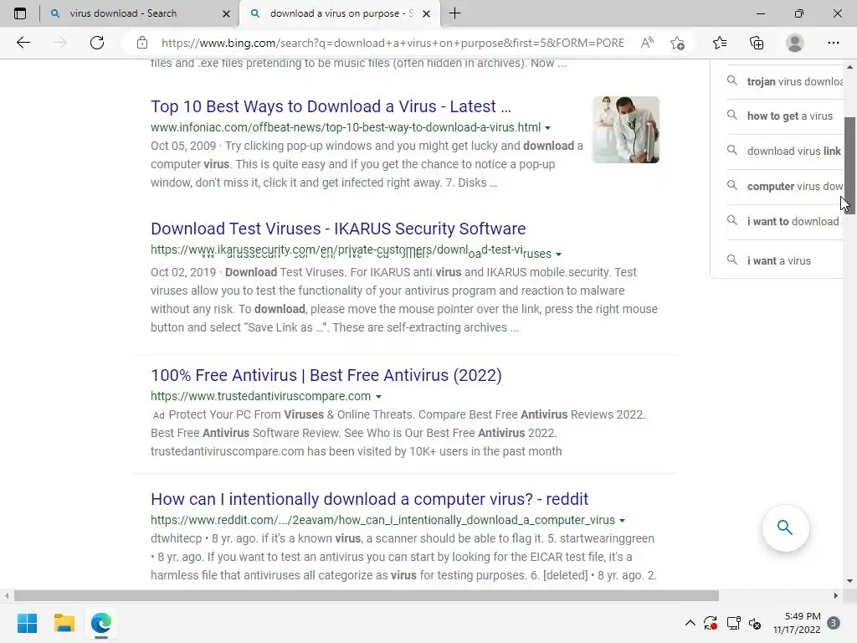The image size is (857, 643).
Task: Open File Explorer from taskbar
Action: tap(64, 623)
